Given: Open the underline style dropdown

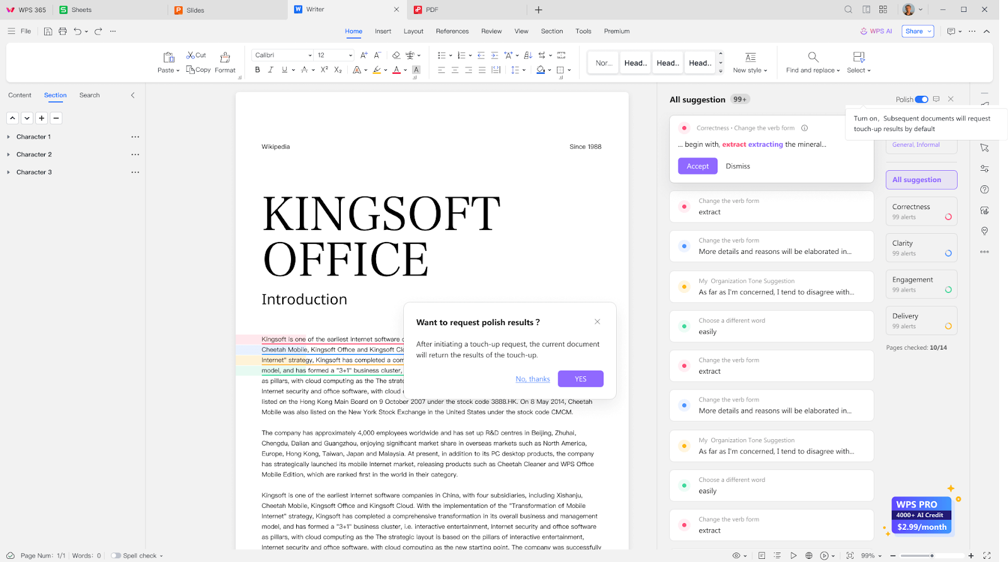Looking at the screenshot, I should (294, 71).
